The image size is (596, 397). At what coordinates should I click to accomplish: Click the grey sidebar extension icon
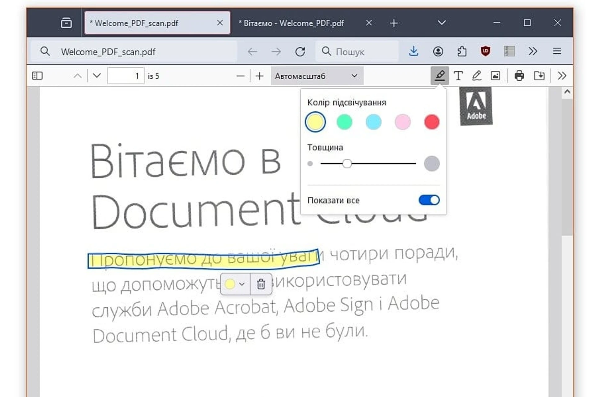[x=509, y=51]
